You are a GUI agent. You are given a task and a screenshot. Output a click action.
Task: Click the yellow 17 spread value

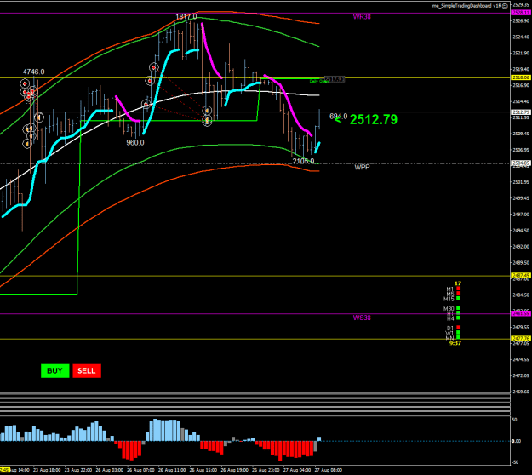coord(458,283)
